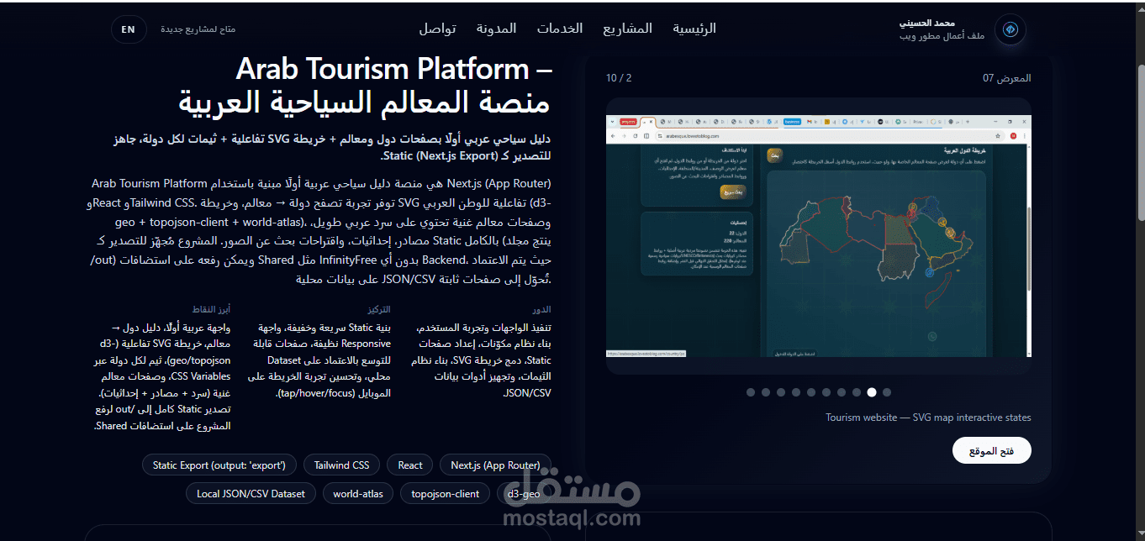1145x541 pixels.
Task: Click تواصل in the navigation bar
Action: 437,29
